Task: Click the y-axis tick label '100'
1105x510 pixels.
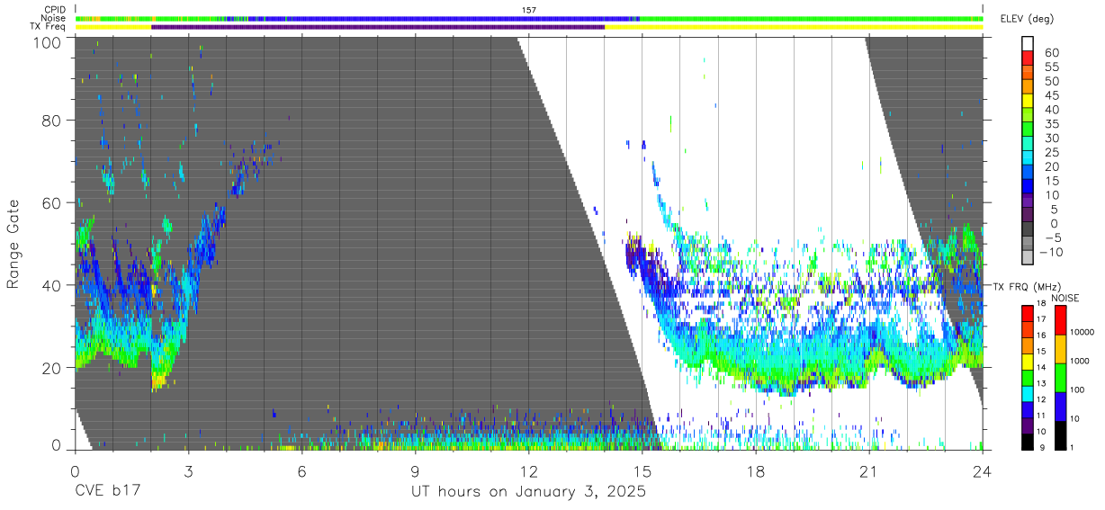Action: [47, 42]
